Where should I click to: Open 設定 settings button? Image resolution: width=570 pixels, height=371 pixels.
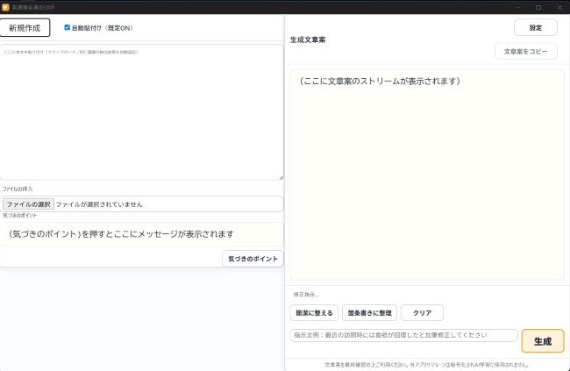(x=536, y=28)
